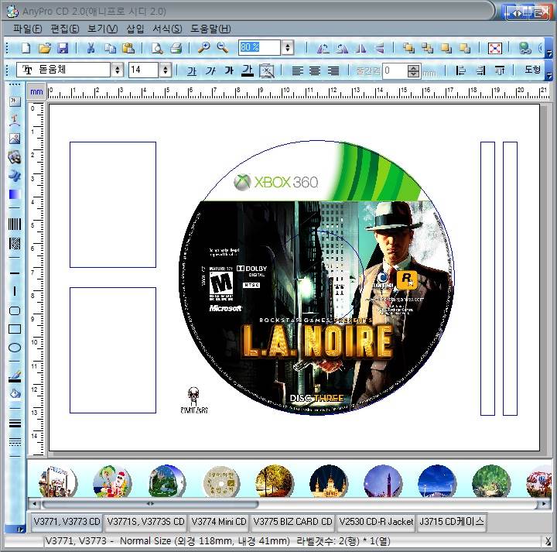This screenshot has height=552, width=557.
Task: Open the 파일(F) menu
Action: coord(28,29)
